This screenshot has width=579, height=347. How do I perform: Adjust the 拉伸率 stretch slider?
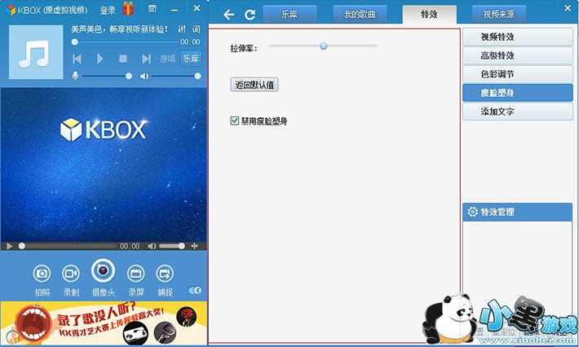pyautogui.click(x=324, y=46)
